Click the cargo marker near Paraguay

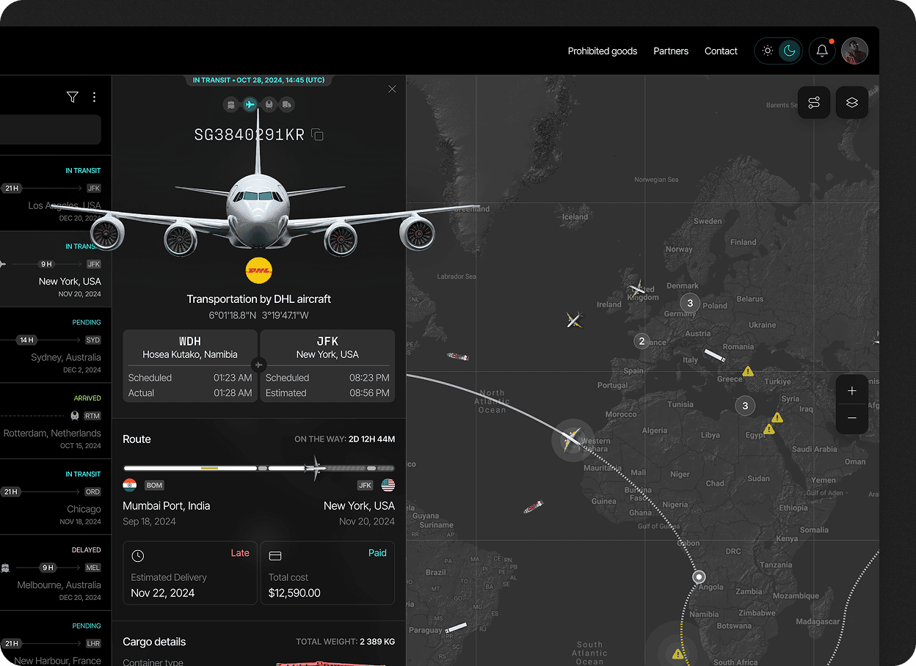click(456, 628)
